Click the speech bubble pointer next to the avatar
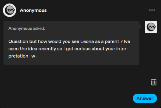The image size is (161, 108). [x=140, y=27]
